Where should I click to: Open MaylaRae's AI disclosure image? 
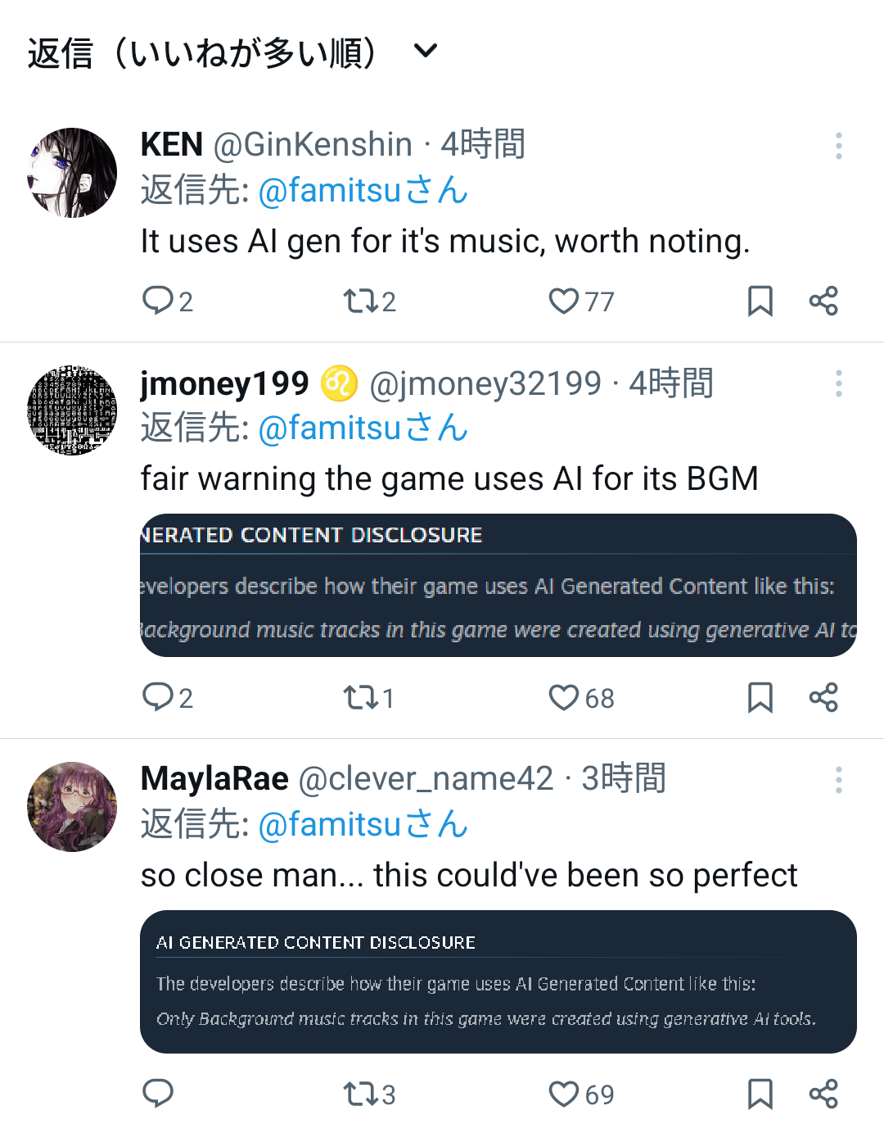(498, 981)
